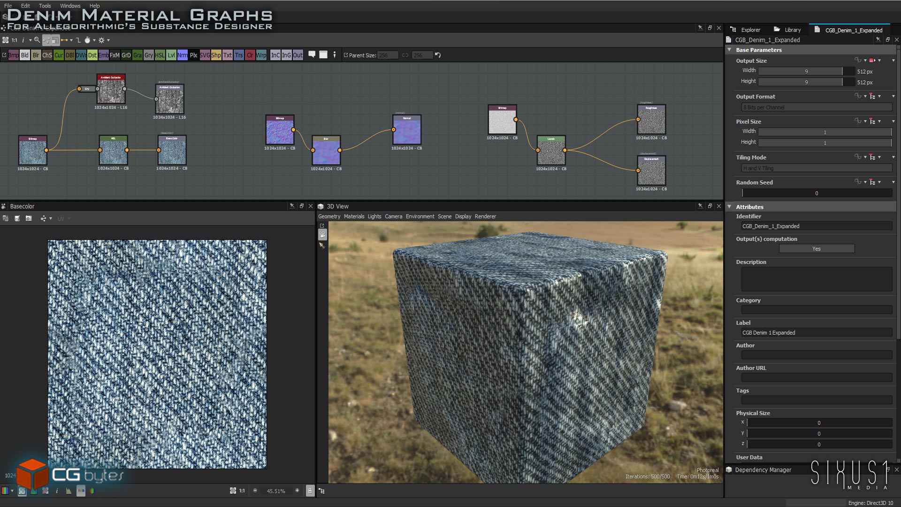Viewport: 901px width, 507px height.
Task: Open the channel display color dropdown in 2D view
Action: coord(12,491)
